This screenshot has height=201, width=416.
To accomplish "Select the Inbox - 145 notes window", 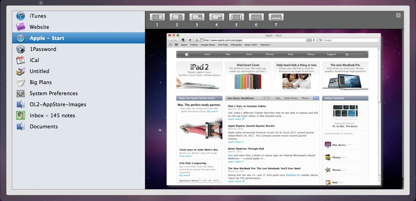I will tap(78, 116).
